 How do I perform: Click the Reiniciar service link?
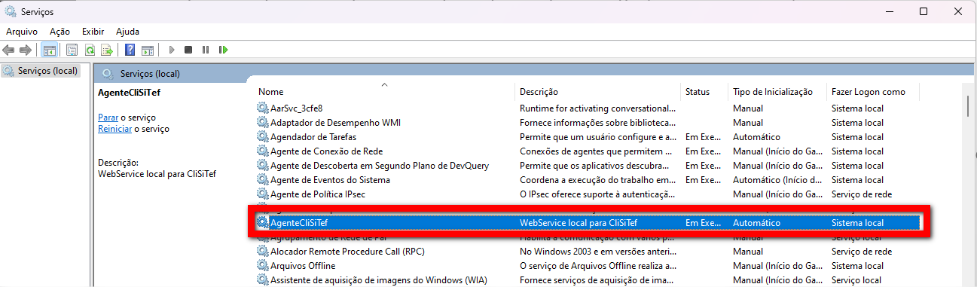(x=115, y=129)
